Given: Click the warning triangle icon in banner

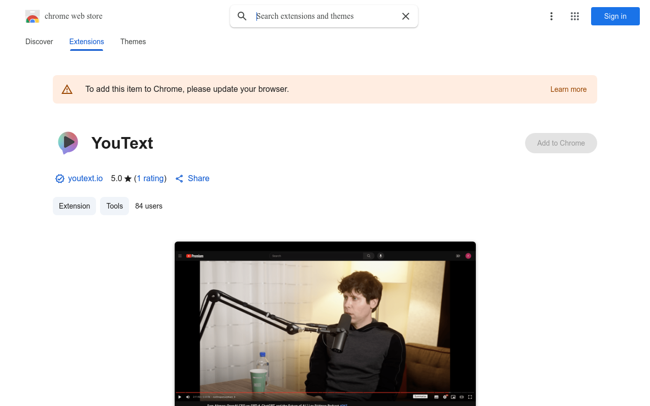Looking at the screenshot, I should pos(67,89).
